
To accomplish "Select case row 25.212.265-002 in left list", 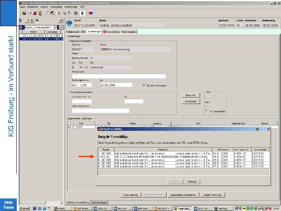I will pos(41,36).
